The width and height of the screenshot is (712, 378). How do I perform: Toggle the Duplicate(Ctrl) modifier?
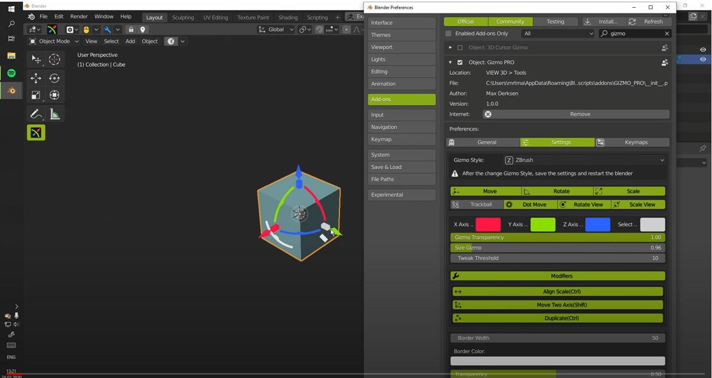pos(557,318)
